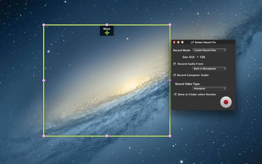Start recording with the red record button

[226, 102]
